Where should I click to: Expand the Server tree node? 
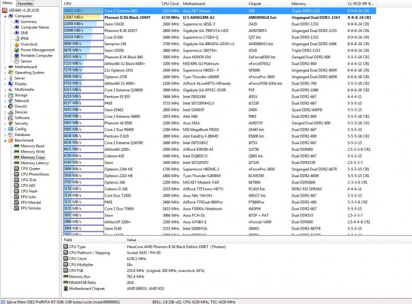(x=5, y=78)
